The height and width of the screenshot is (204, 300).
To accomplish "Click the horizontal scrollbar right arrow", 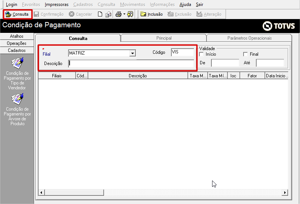I will [285, 192].
